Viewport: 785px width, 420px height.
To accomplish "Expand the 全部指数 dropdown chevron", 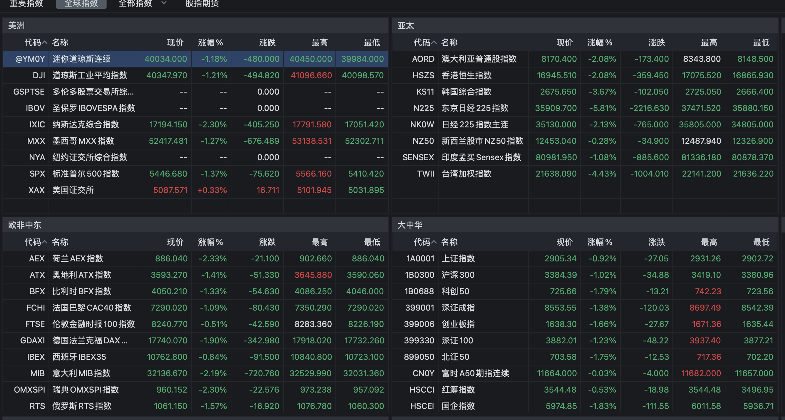I will (x=164, y=3).
